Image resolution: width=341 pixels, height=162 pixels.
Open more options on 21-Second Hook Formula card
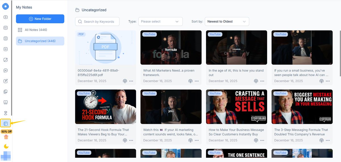(131, 140)
